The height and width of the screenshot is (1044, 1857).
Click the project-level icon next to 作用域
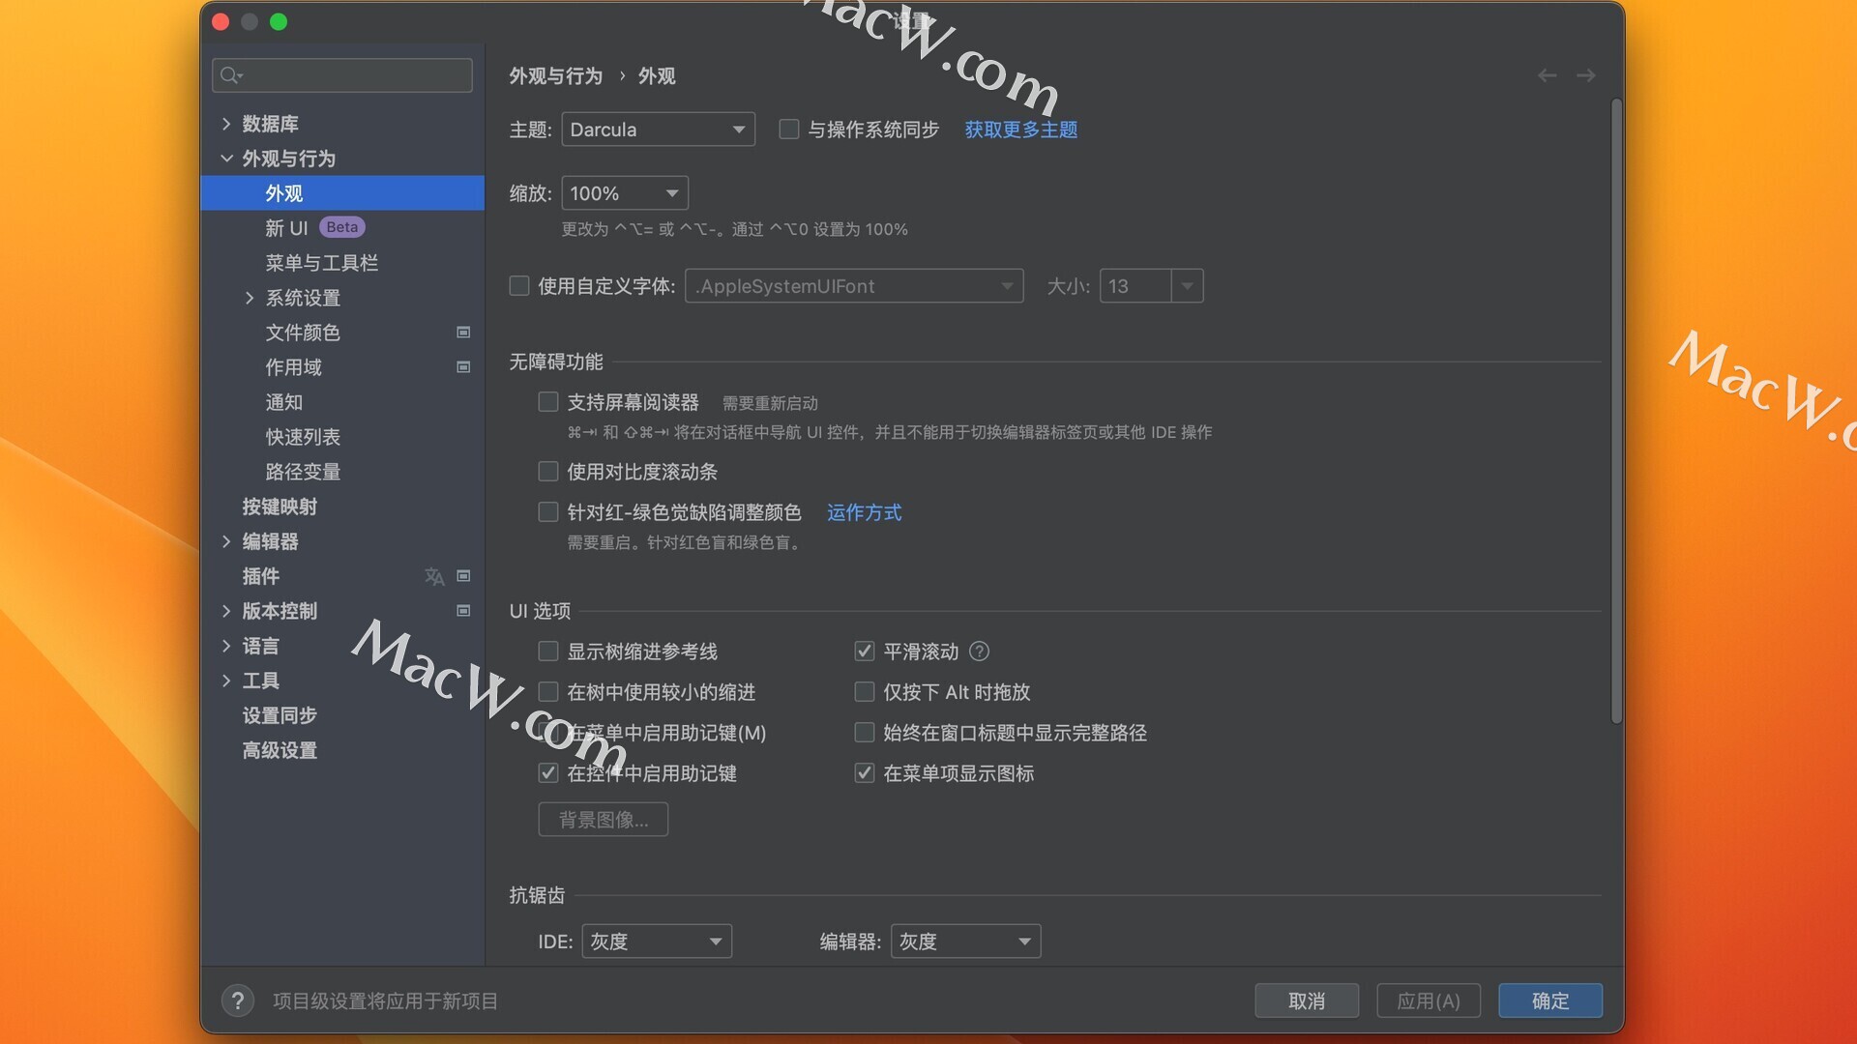coord(463,367)
